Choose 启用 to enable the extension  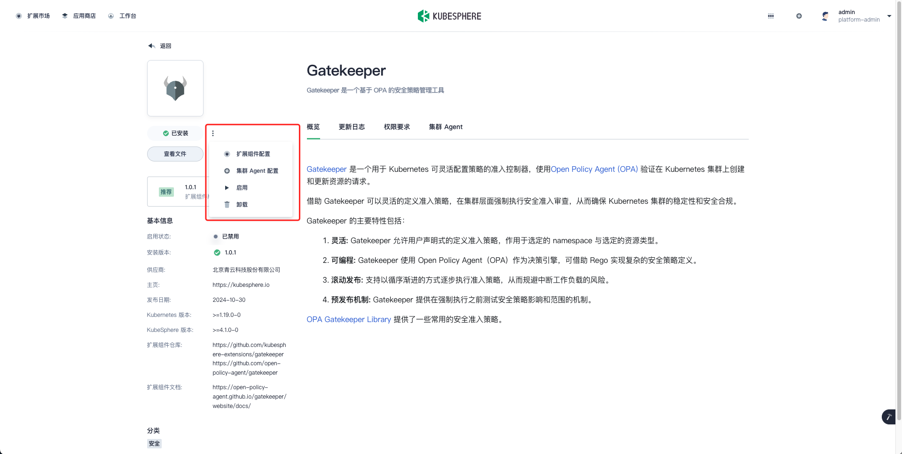[x=251, y=188]
